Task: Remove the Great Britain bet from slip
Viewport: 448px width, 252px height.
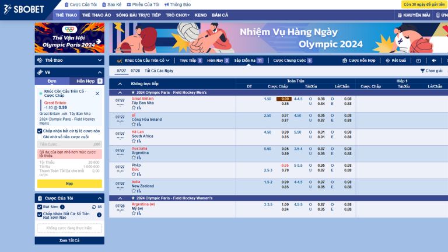Action: tap(97, 93)
